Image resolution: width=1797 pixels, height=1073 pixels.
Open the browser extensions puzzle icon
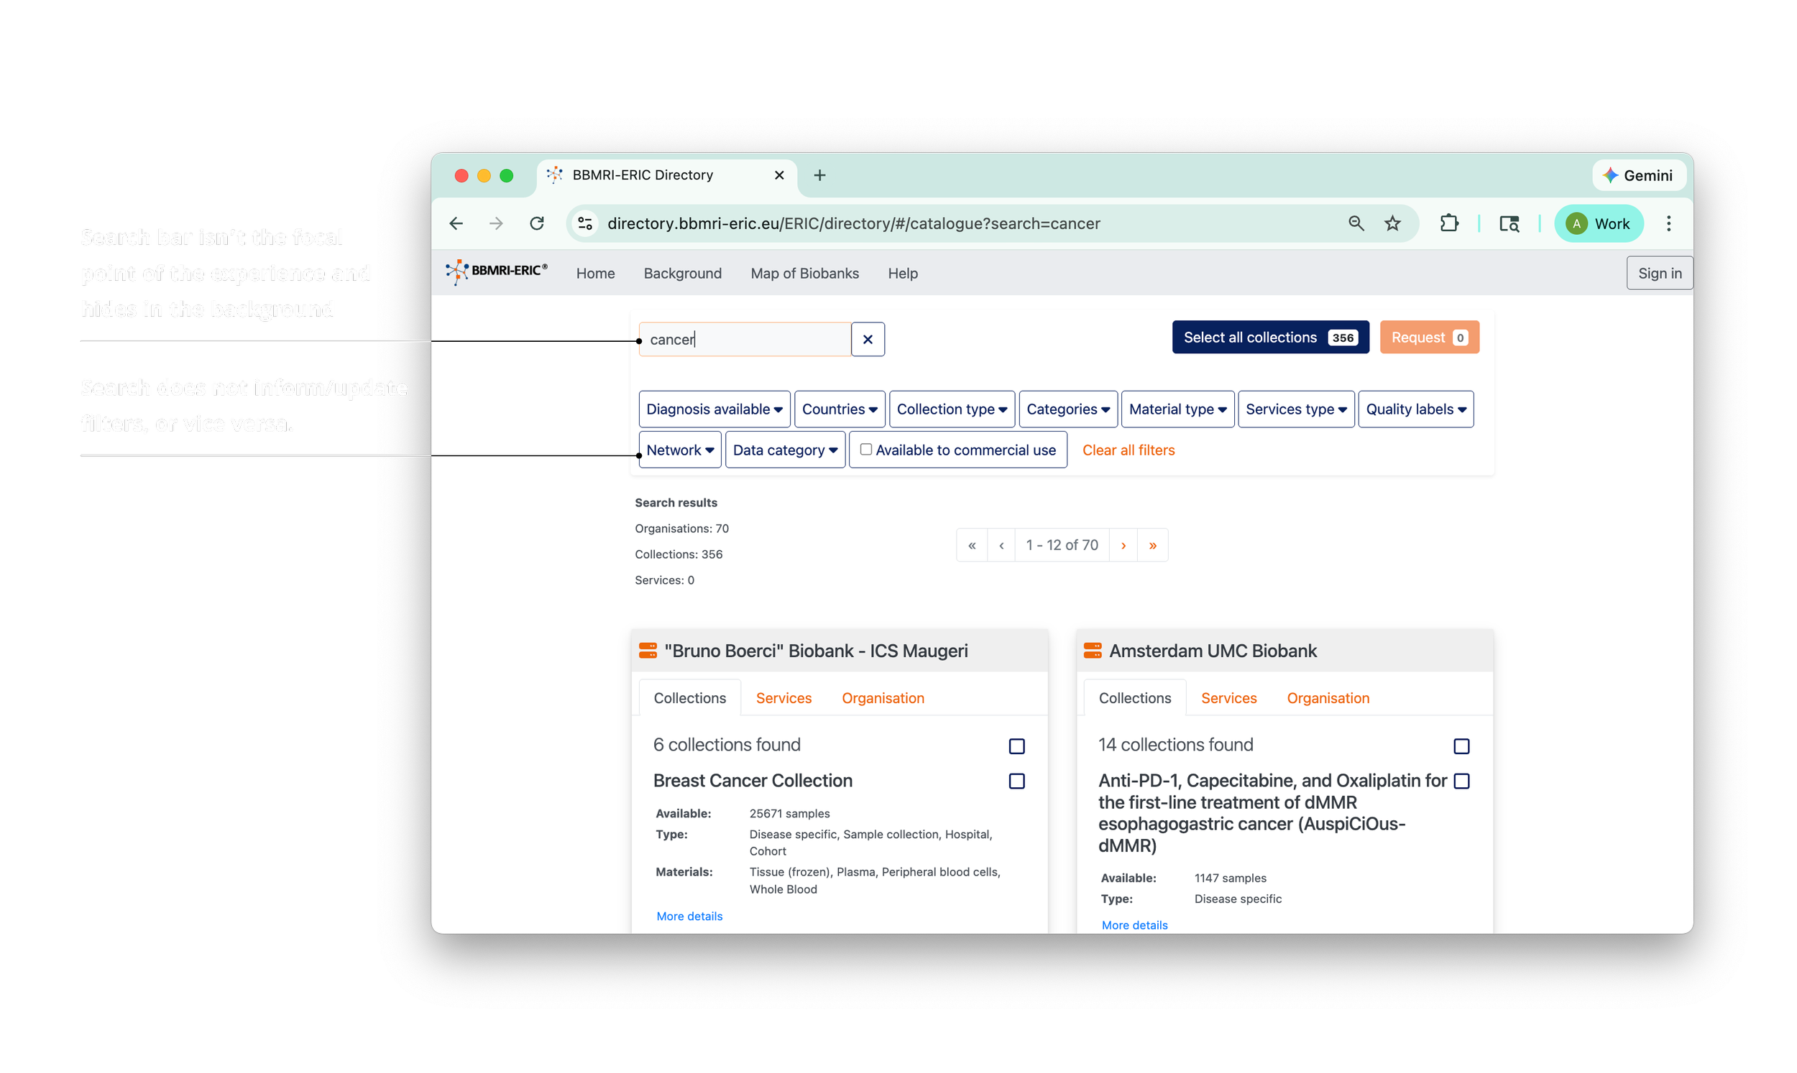pyautogui.click(x=1449, y=223)
